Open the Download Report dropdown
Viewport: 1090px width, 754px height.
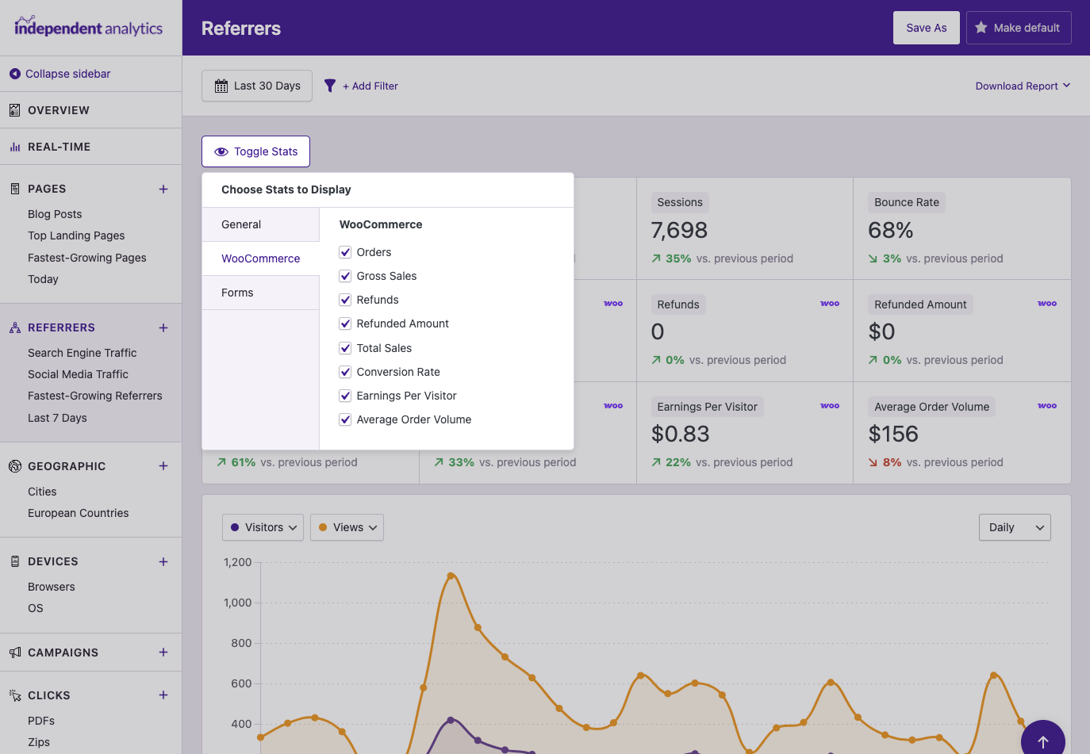point(1023,86)
